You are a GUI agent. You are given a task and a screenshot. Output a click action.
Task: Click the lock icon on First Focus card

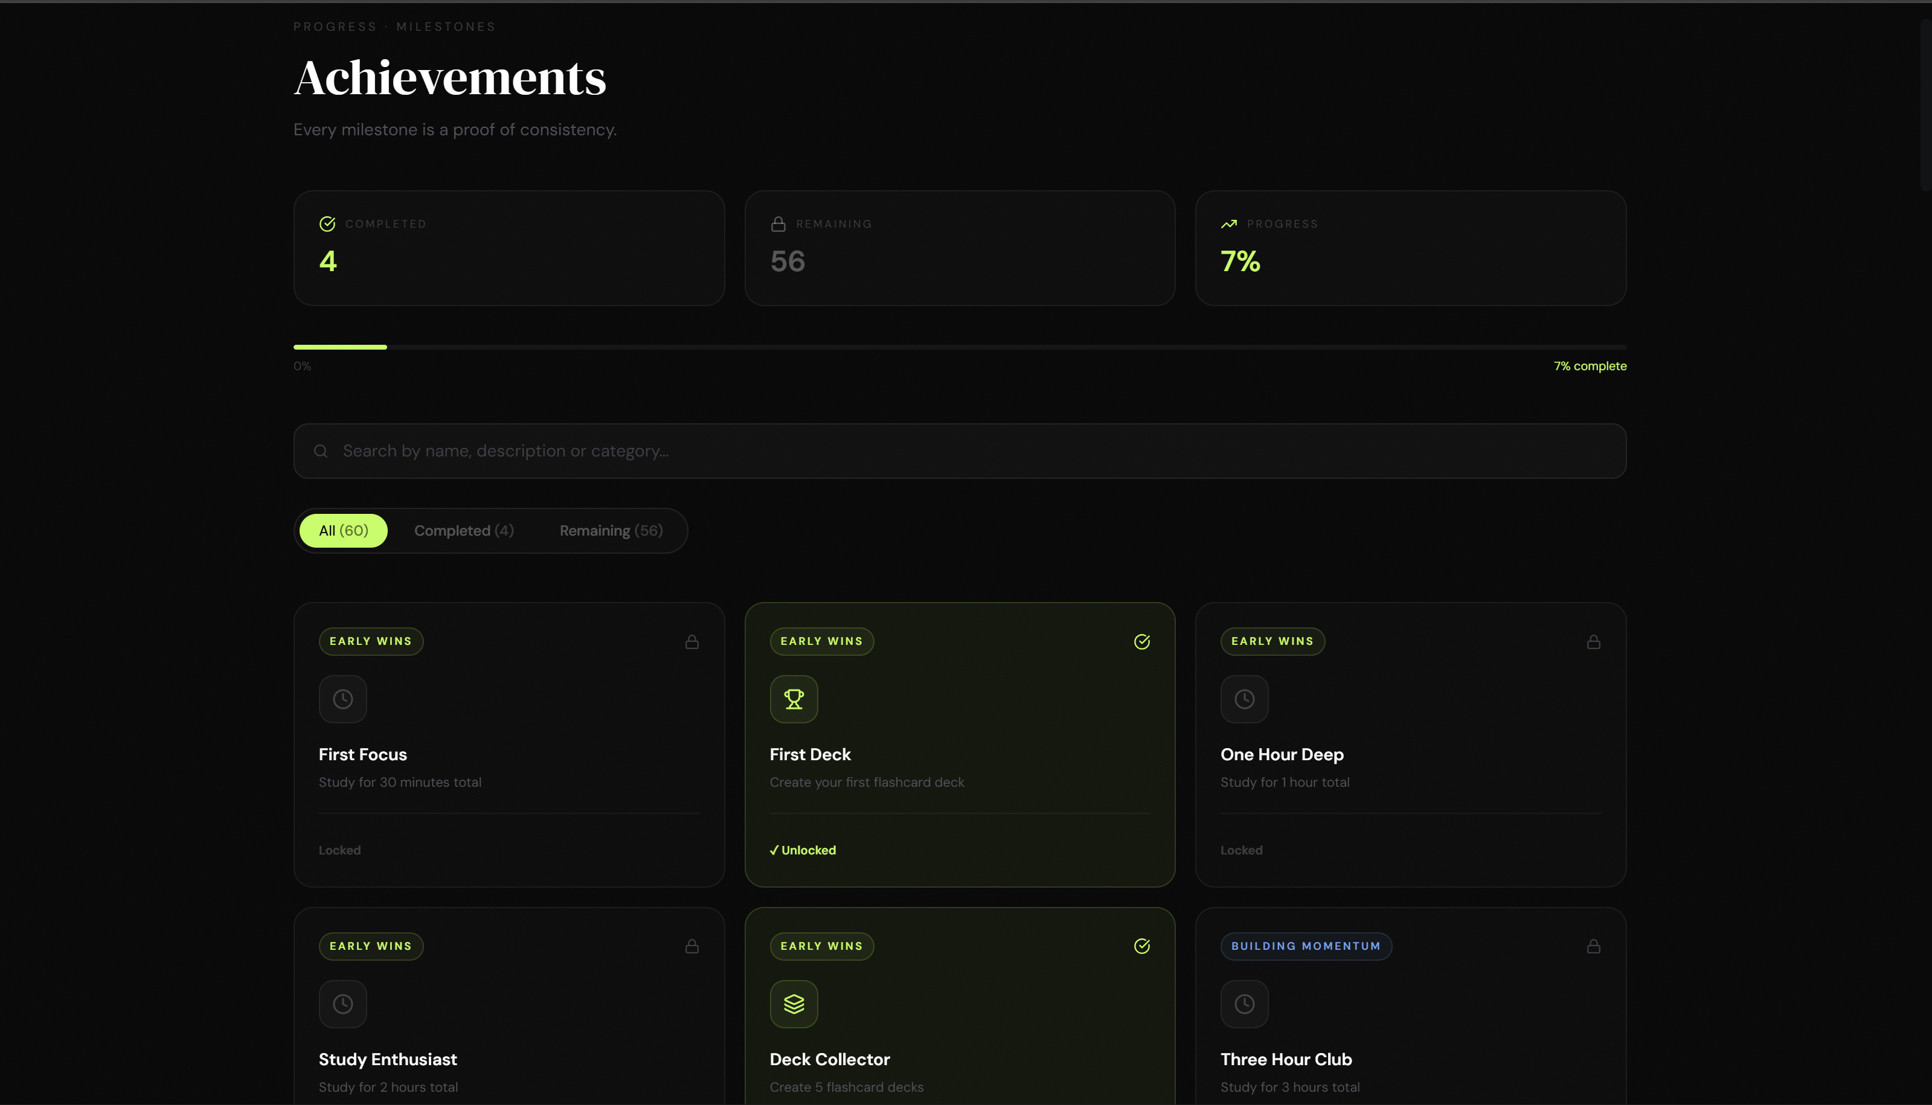pos(692,642)
